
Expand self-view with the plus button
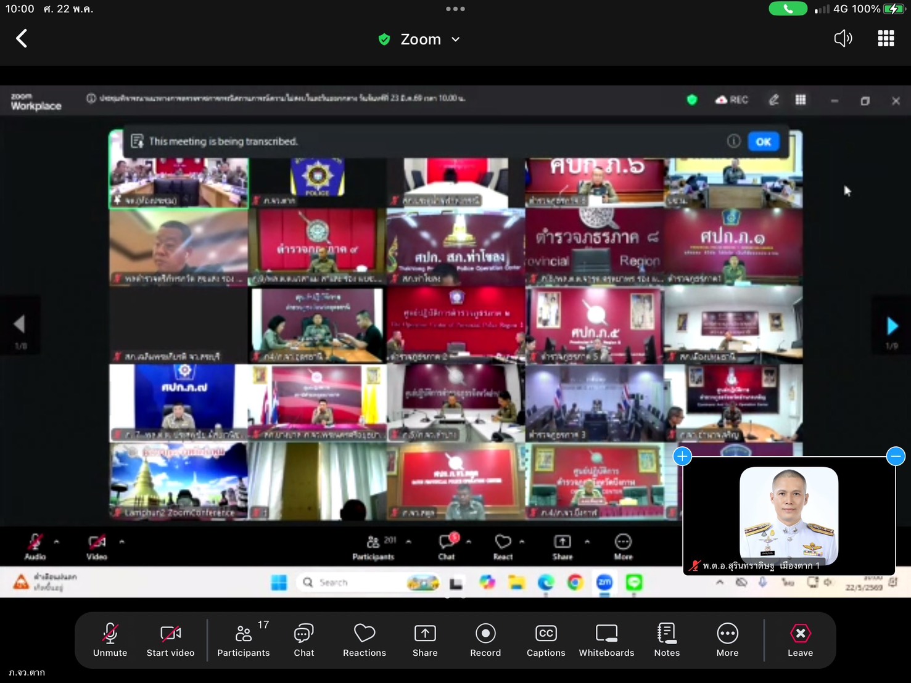[682, 456]
